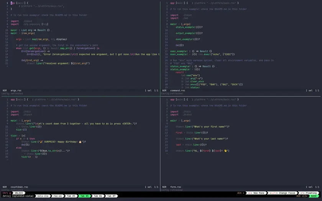Click the Floating pane shortcut hint
Viewport: 322px width, 201px height.
309,193
